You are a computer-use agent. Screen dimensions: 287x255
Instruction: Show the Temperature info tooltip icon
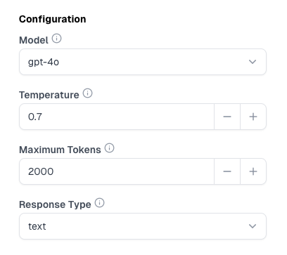[x=88, y=93]
